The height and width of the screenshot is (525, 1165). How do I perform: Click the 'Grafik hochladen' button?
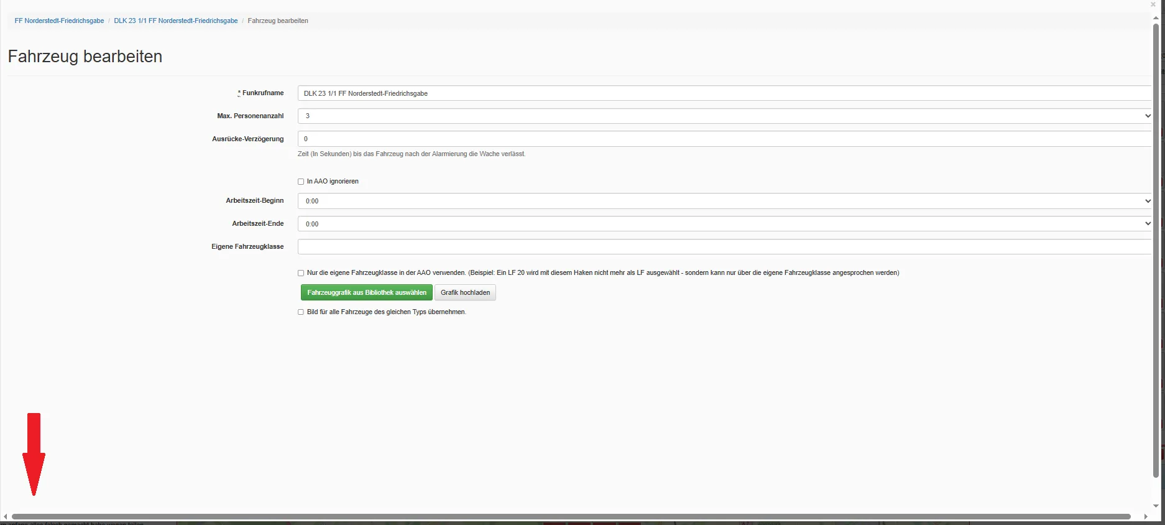click(465, 293)
